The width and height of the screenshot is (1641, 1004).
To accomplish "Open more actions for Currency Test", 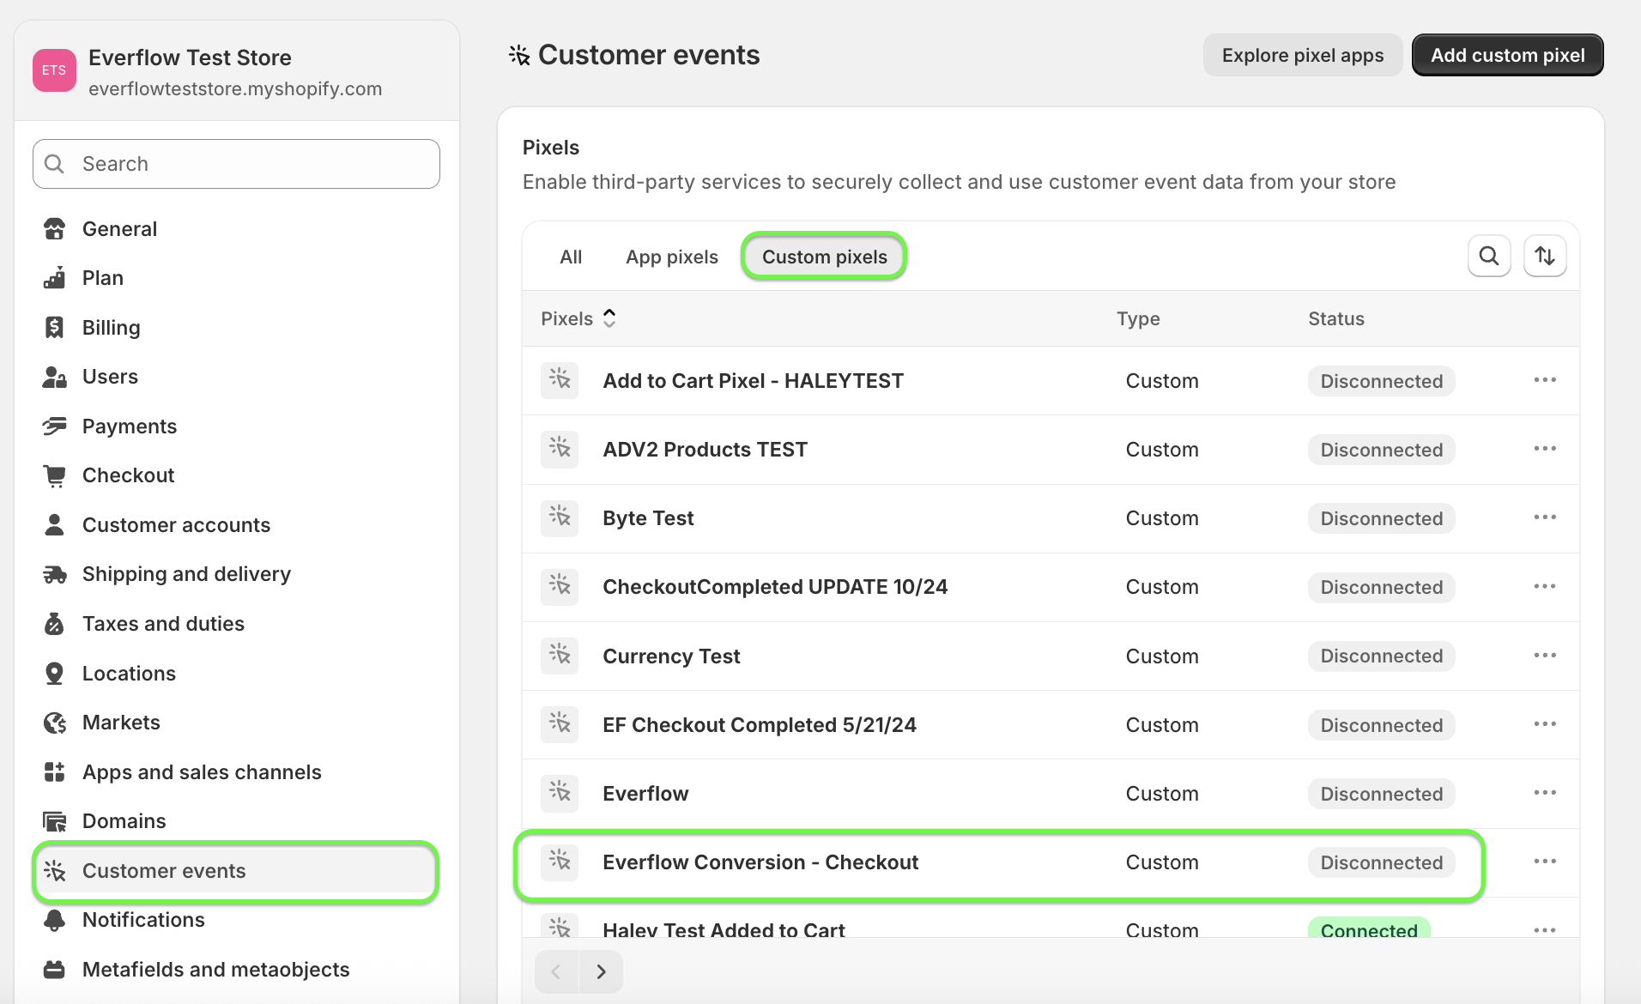I will pyautogui.click(x=1545, y=656).
